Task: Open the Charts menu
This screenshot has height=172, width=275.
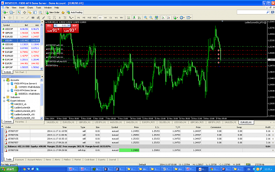Action: (30, 7)
